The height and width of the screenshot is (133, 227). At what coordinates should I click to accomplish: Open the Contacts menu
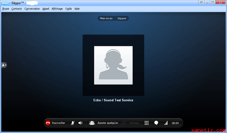tap(16, 9)
